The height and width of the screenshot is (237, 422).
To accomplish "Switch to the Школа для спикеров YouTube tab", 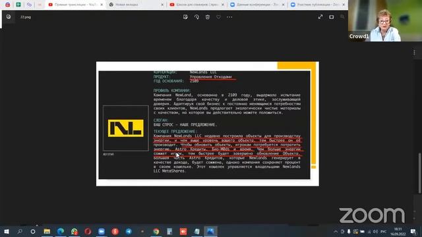I will point(196,5).
